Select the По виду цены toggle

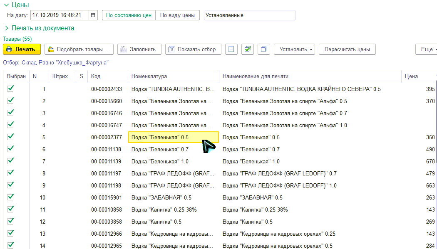point(177,15)
